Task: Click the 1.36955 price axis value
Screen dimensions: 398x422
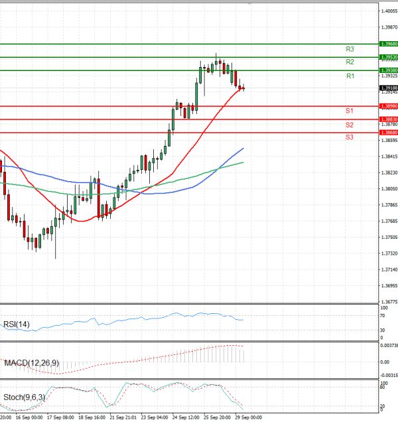Action: (x=389, y=285)
